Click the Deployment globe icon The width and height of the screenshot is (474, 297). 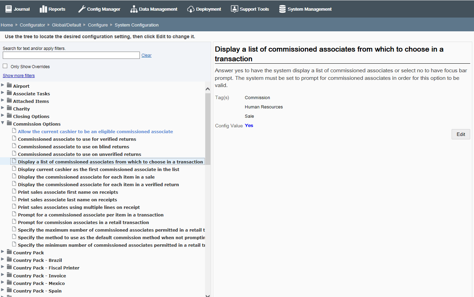click(x=191, y=9)
